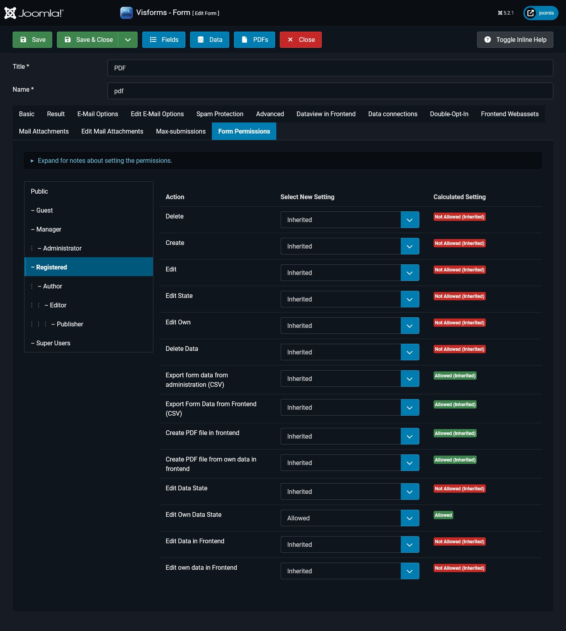
Task: Switch to Double-Opt-In tab
Action: [449, 114]
